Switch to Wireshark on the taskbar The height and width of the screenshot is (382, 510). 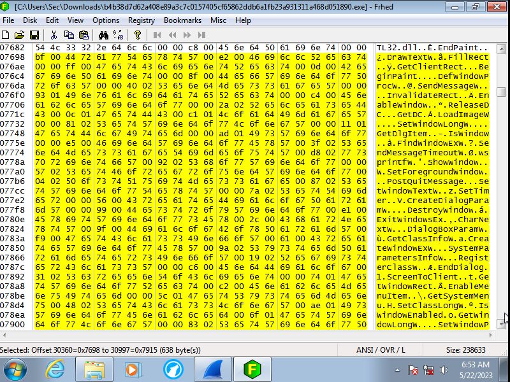213,370
